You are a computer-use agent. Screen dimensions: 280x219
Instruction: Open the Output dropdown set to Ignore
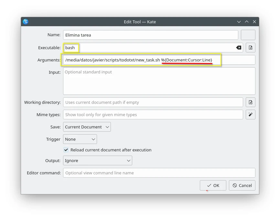[97, 160]
